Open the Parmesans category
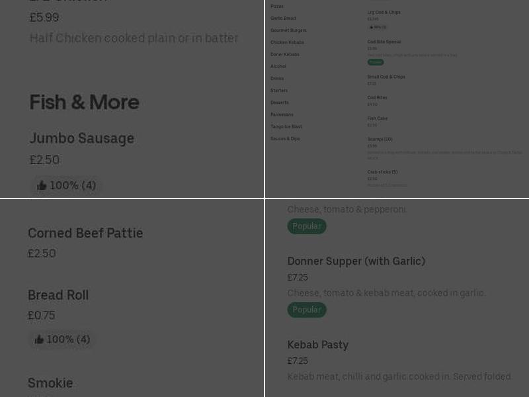This screenshot has height=397, width=529. tap(282, 114)
